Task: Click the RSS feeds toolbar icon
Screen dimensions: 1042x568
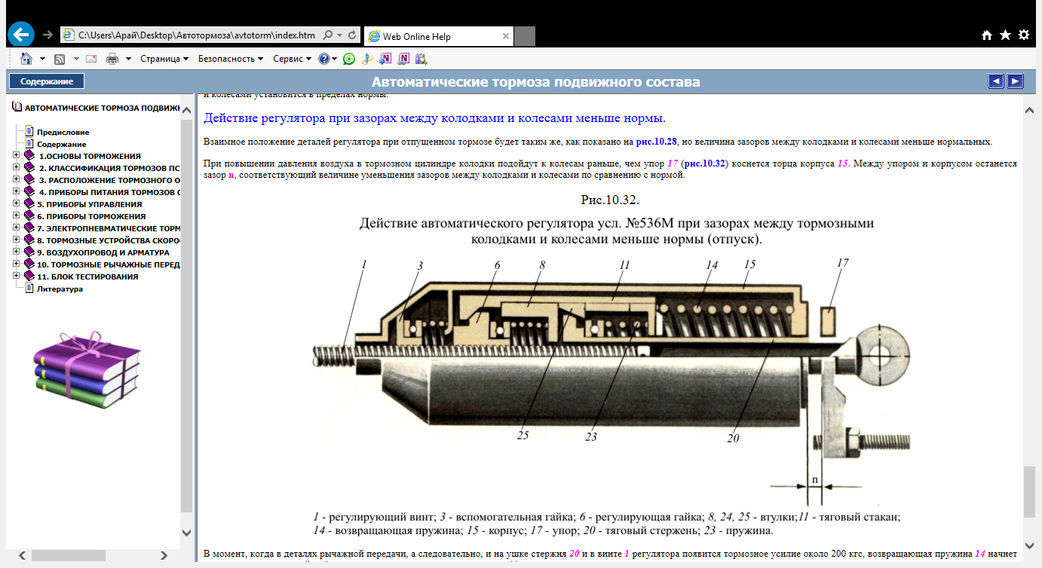Action: point(60,59)
